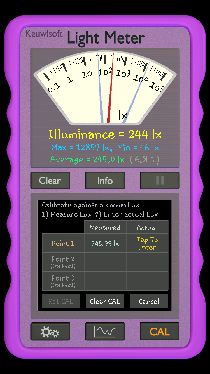Tap To Enter actual lux for Point 1
Screen dimensions: 210x374
click(147, 243)
